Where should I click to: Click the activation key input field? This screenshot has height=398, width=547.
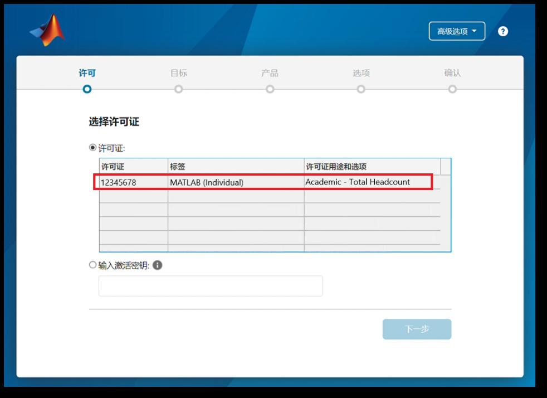point(211,286)
